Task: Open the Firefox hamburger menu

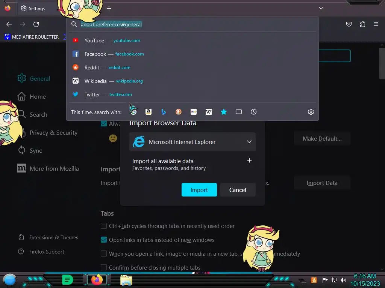Action: pos(376,24)
